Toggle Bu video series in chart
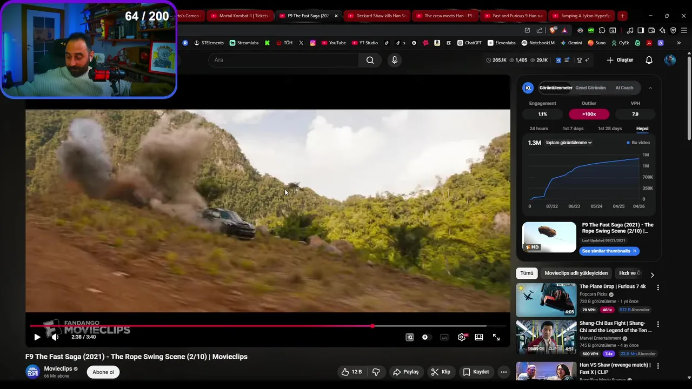 (x=638, y=143)
